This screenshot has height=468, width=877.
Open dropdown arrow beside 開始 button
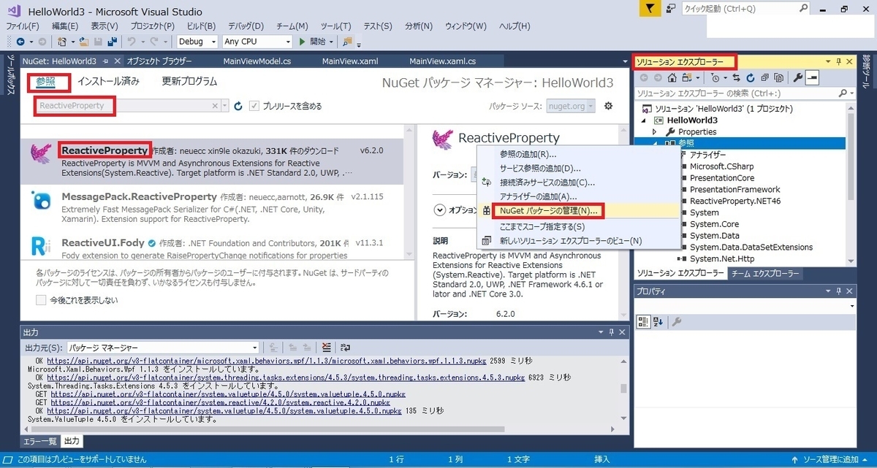point(331,42)
